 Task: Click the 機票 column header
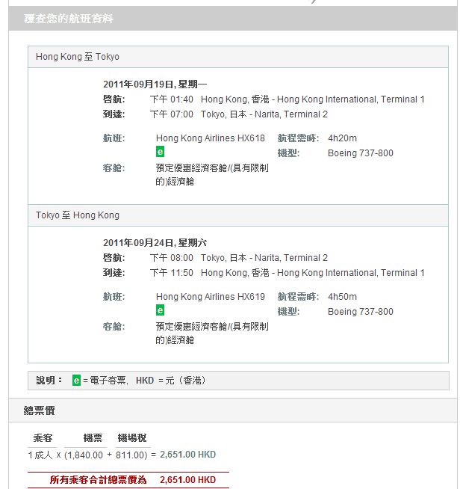point(93,438)
